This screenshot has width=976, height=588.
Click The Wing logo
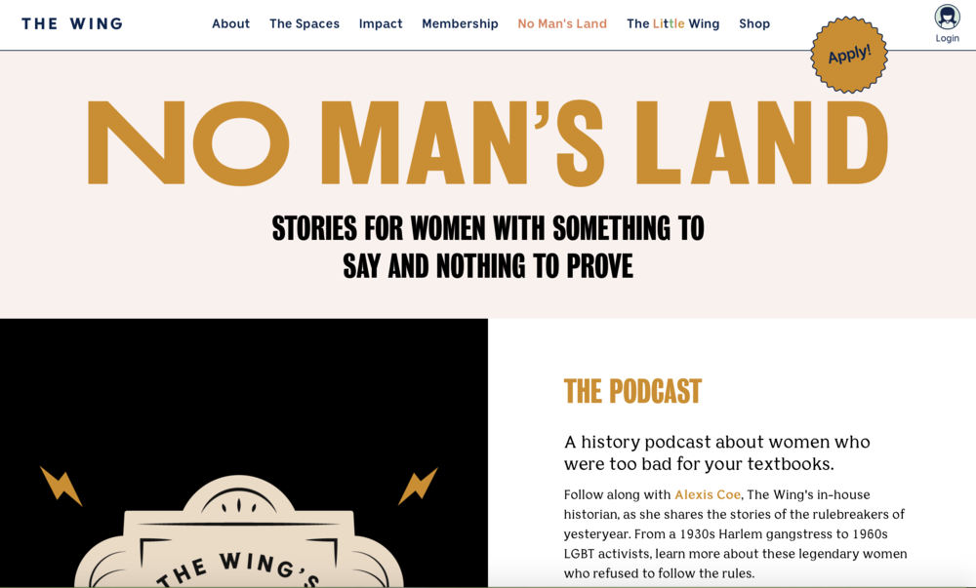point(72,23)
